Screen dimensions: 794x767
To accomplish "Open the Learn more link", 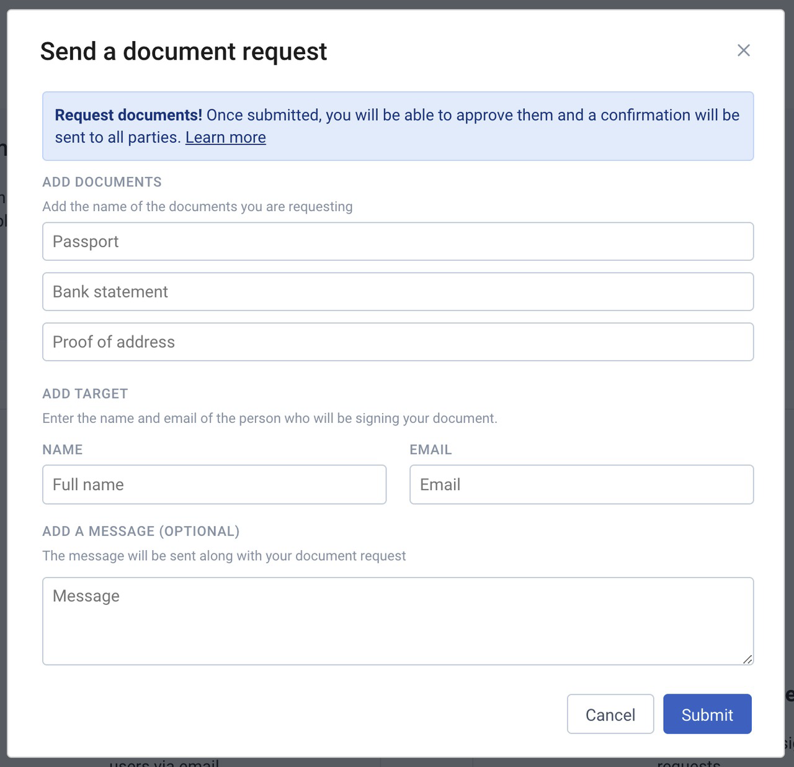I will [x=225, y=137].
